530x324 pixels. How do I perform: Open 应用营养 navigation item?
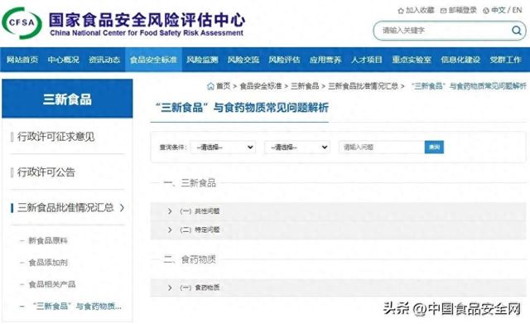[x=325, y=60]
